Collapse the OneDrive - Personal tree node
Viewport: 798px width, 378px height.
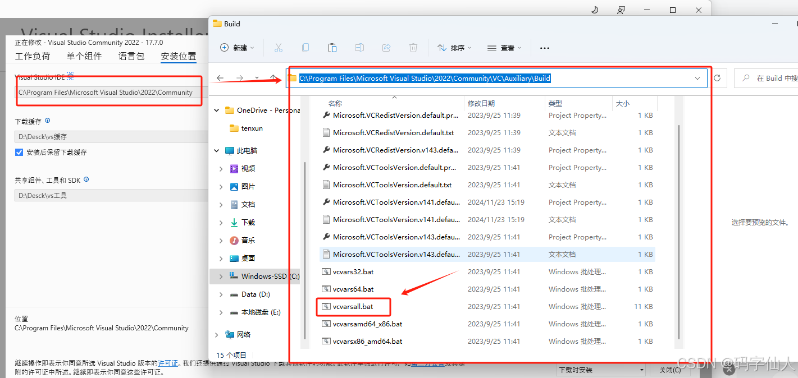tap(217, 110)
